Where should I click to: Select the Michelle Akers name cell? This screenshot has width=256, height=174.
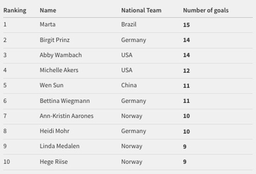pyautogui.click(x=59, y=70)
